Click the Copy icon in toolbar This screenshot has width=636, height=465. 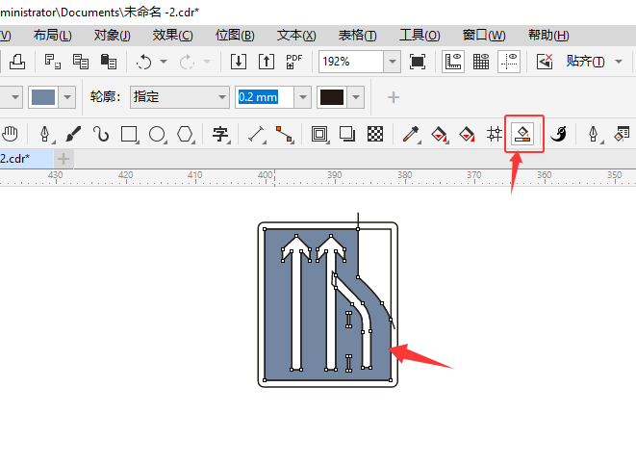(80, 62)
